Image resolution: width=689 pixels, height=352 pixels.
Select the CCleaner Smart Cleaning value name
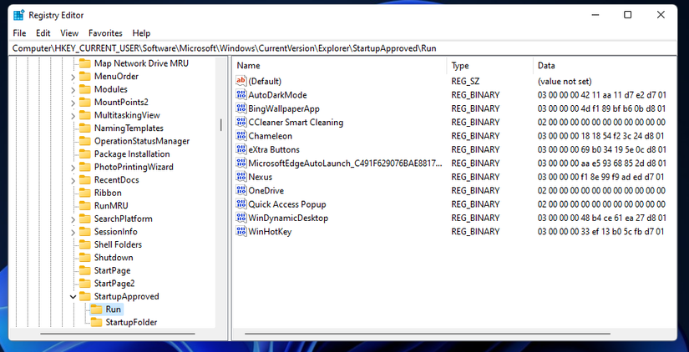click(x=296, y=122)
